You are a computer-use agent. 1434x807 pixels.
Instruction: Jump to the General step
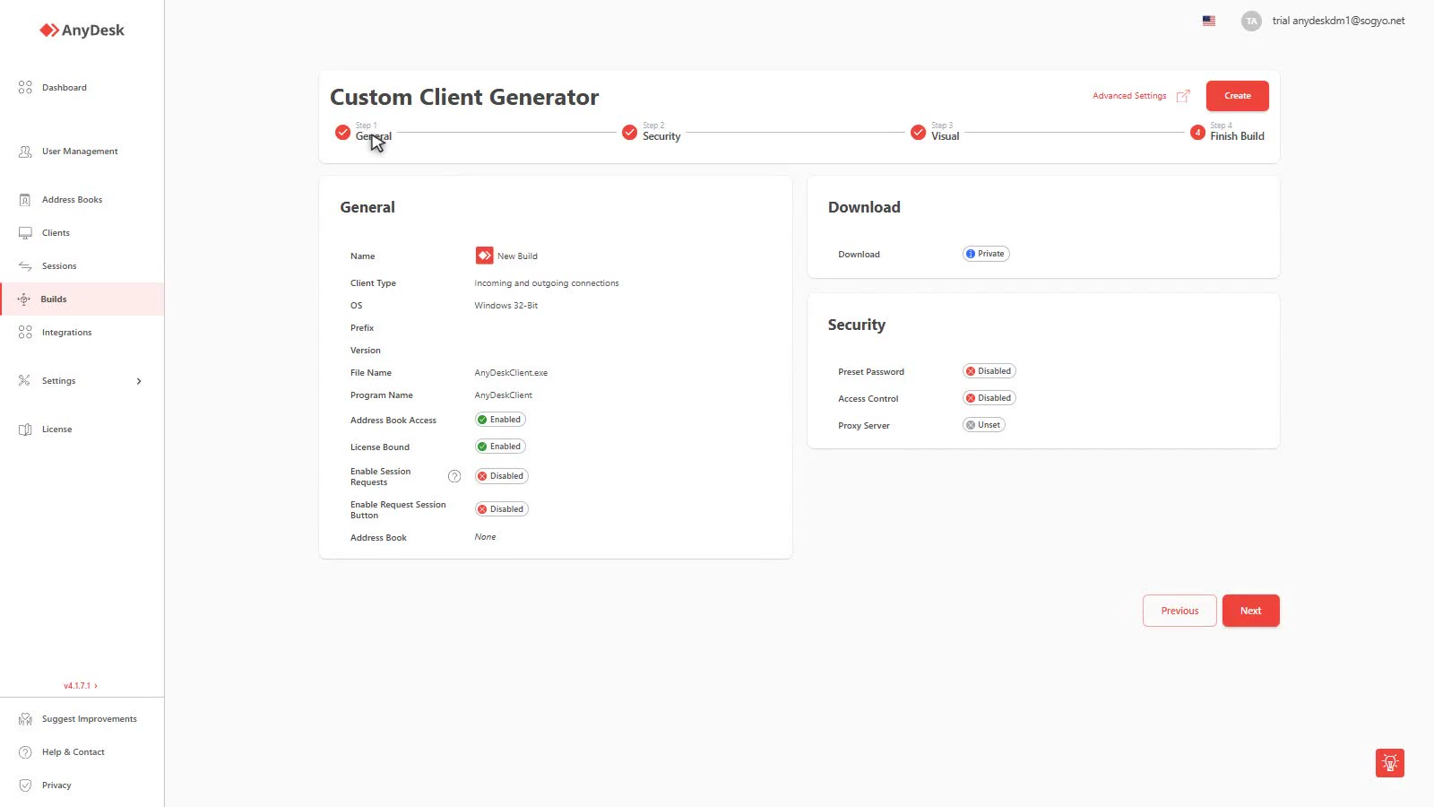(374, 136)
